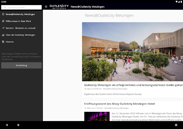Open Eröffnungsevent des Moxy Hotel article
Screen dimensions: 183x129
click(x=119, y=104)
